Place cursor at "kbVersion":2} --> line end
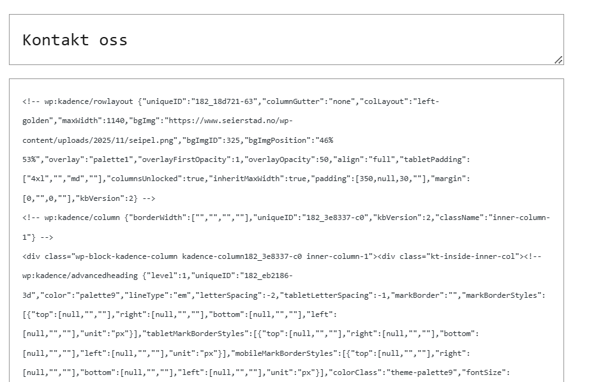Image resolution: width=603 pixels, height=382 pixels. tap(155, 198)
